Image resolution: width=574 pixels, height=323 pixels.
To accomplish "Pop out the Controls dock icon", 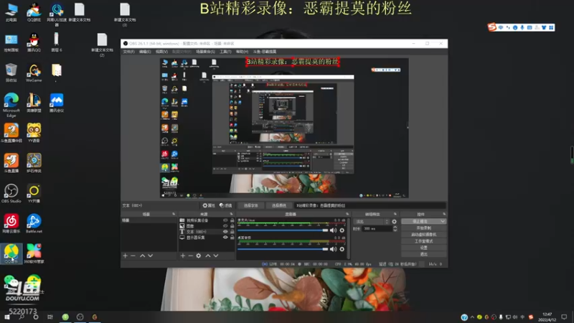I will click(444, 214).
